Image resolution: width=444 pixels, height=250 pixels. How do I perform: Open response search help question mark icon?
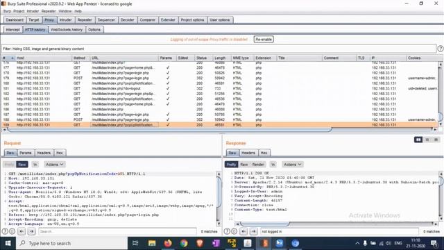pos(227,231)
